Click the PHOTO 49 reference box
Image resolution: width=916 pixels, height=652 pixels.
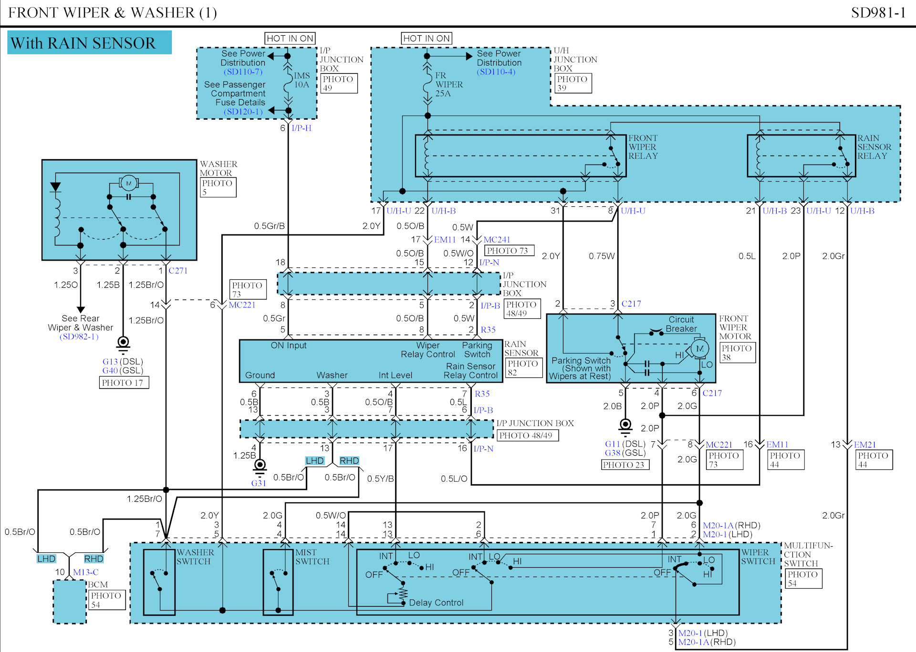339,83
